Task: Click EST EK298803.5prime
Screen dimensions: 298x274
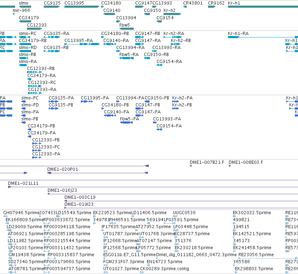Action: click(x=254, y=269)
